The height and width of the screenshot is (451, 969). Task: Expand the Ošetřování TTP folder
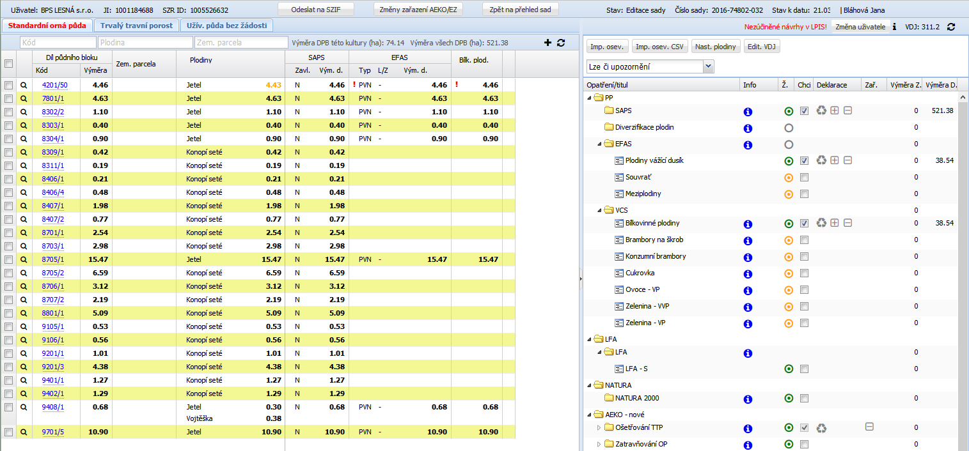tap(599, 427)
